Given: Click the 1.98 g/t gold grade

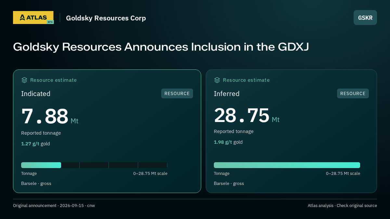Looking at the screenshot, I should click(228, 142).
